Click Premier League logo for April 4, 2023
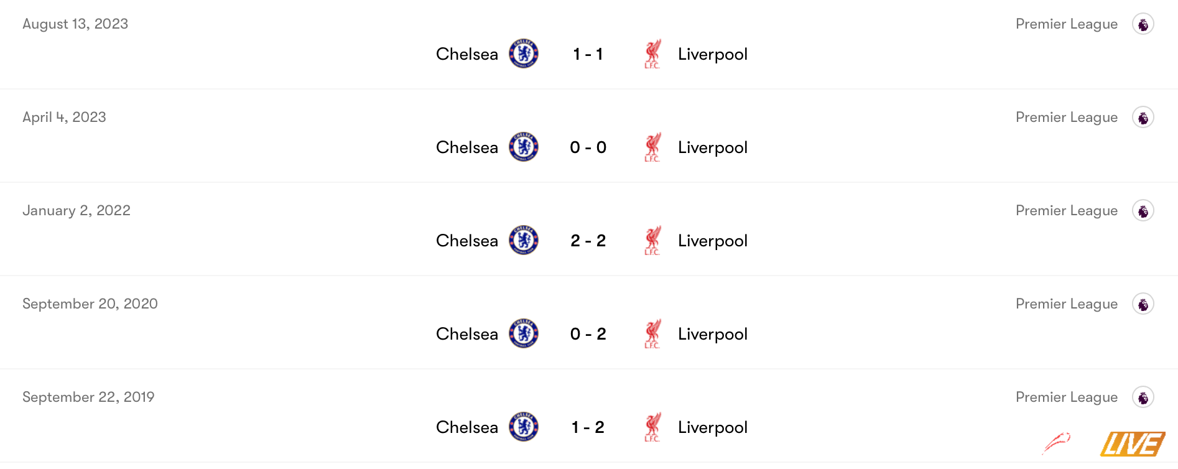1178x469 pixels. click(1143, 117)
